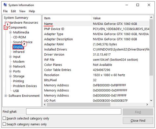Open the Edit menu
The height and width of the screenshot is (129, 156).
click(13, 11)
